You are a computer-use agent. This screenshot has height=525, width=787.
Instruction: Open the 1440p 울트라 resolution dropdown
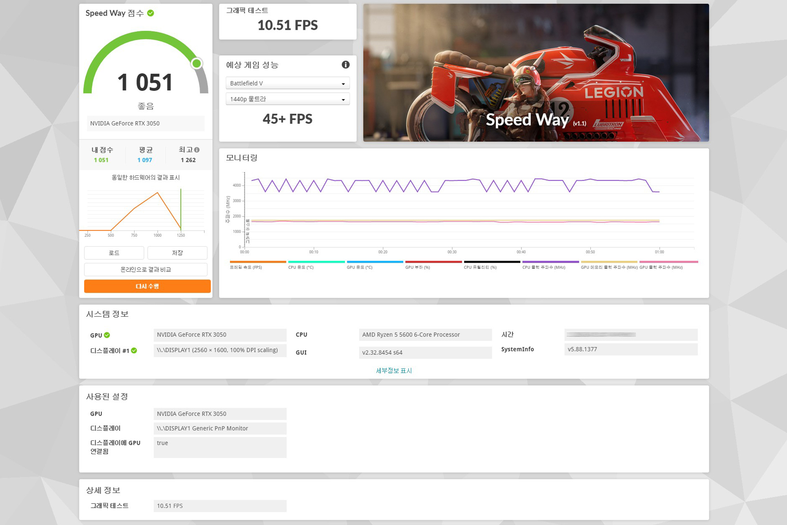(288, 99)
